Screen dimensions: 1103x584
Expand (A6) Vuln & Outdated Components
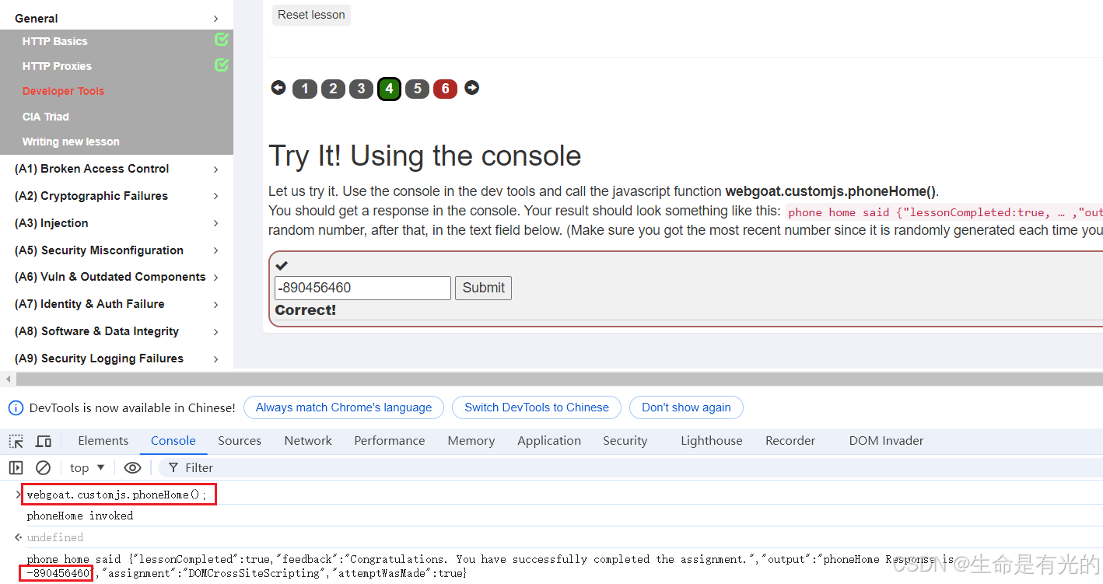(215, 278)
